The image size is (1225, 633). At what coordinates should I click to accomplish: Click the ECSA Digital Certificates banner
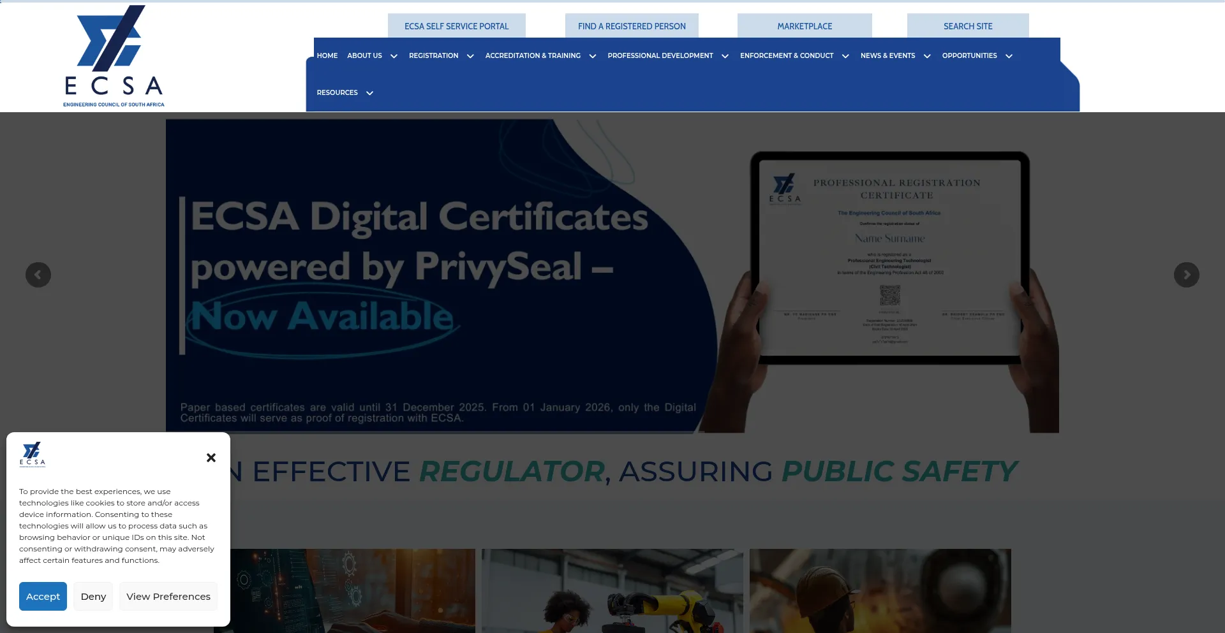point(612,276)
